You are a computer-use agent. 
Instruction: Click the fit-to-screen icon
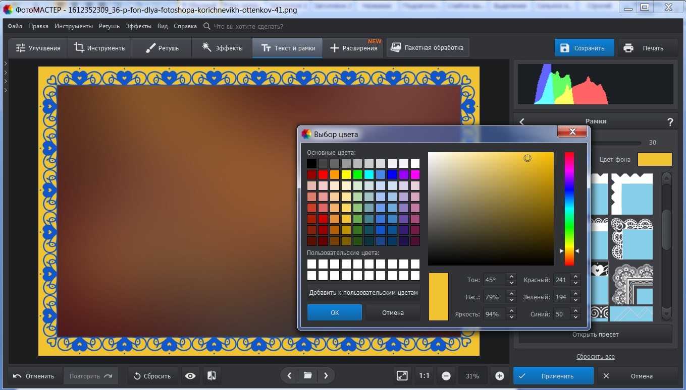[402, 376]
